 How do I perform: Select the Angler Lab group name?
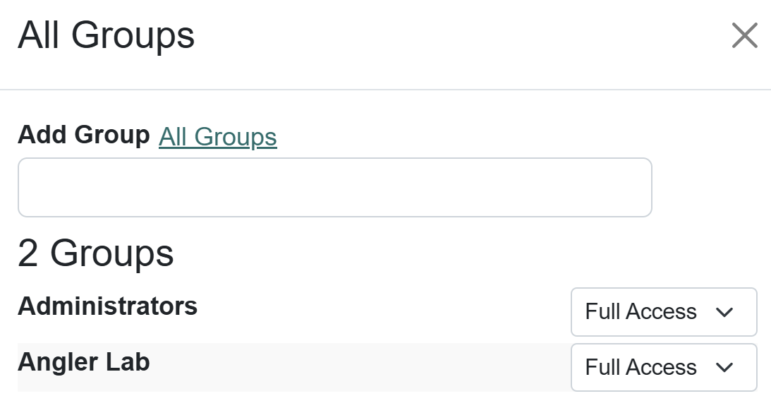click(x=83, y=362)
